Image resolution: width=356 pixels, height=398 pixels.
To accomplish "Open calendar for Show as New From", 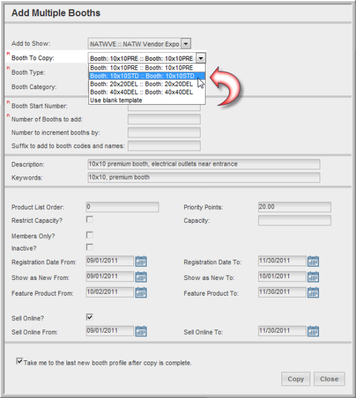I will (x=141, y=277).
